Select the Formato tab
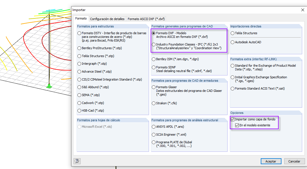 [x=81, y=19]
